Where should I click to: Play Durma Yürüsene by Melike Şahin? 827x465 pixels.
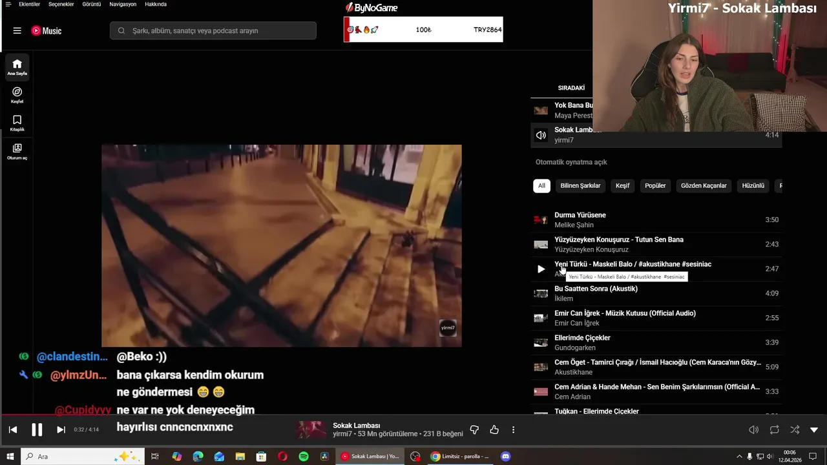pos(656,220)
